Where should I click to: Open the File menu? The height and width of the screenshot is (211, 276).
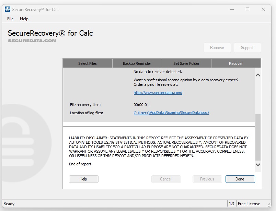[x=10, y=19]
